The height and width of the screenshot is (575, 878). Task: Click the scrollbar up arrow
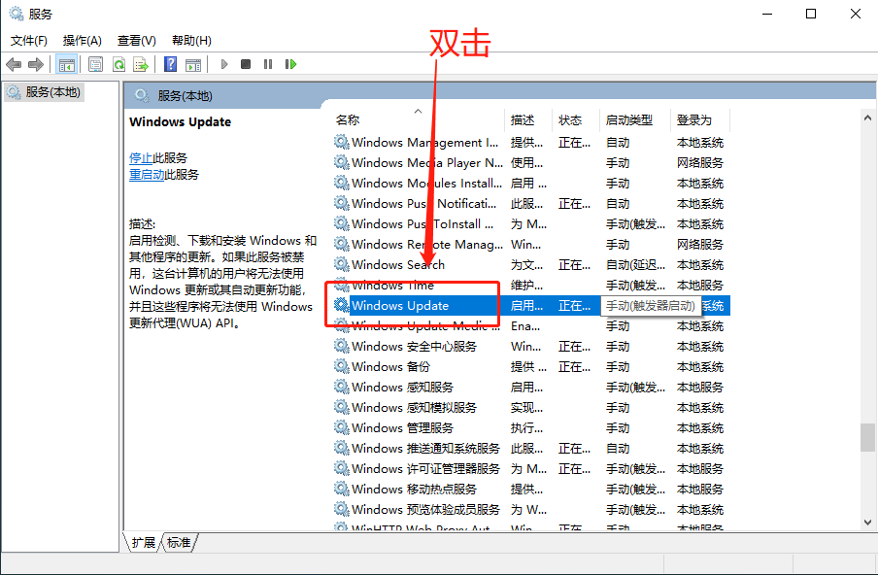[x=867, y=118]
